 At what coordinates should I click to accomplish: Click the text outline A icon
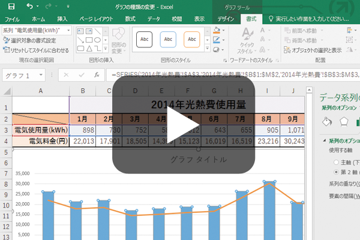tap(262, 40)
